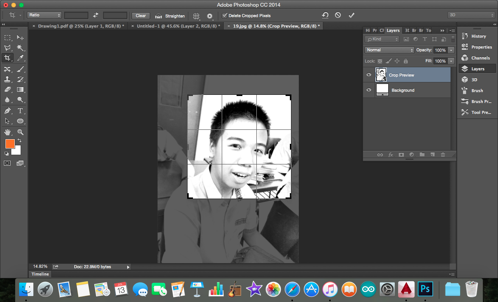Screen dimensions: 498x302
Task: Commit the current crop operation
Action: (x=351, y=15)
